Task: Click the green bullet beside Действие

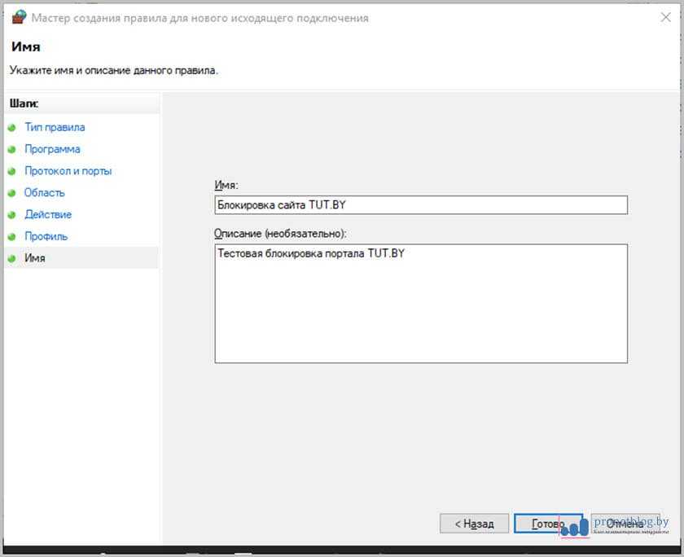Action: point(11,215)
